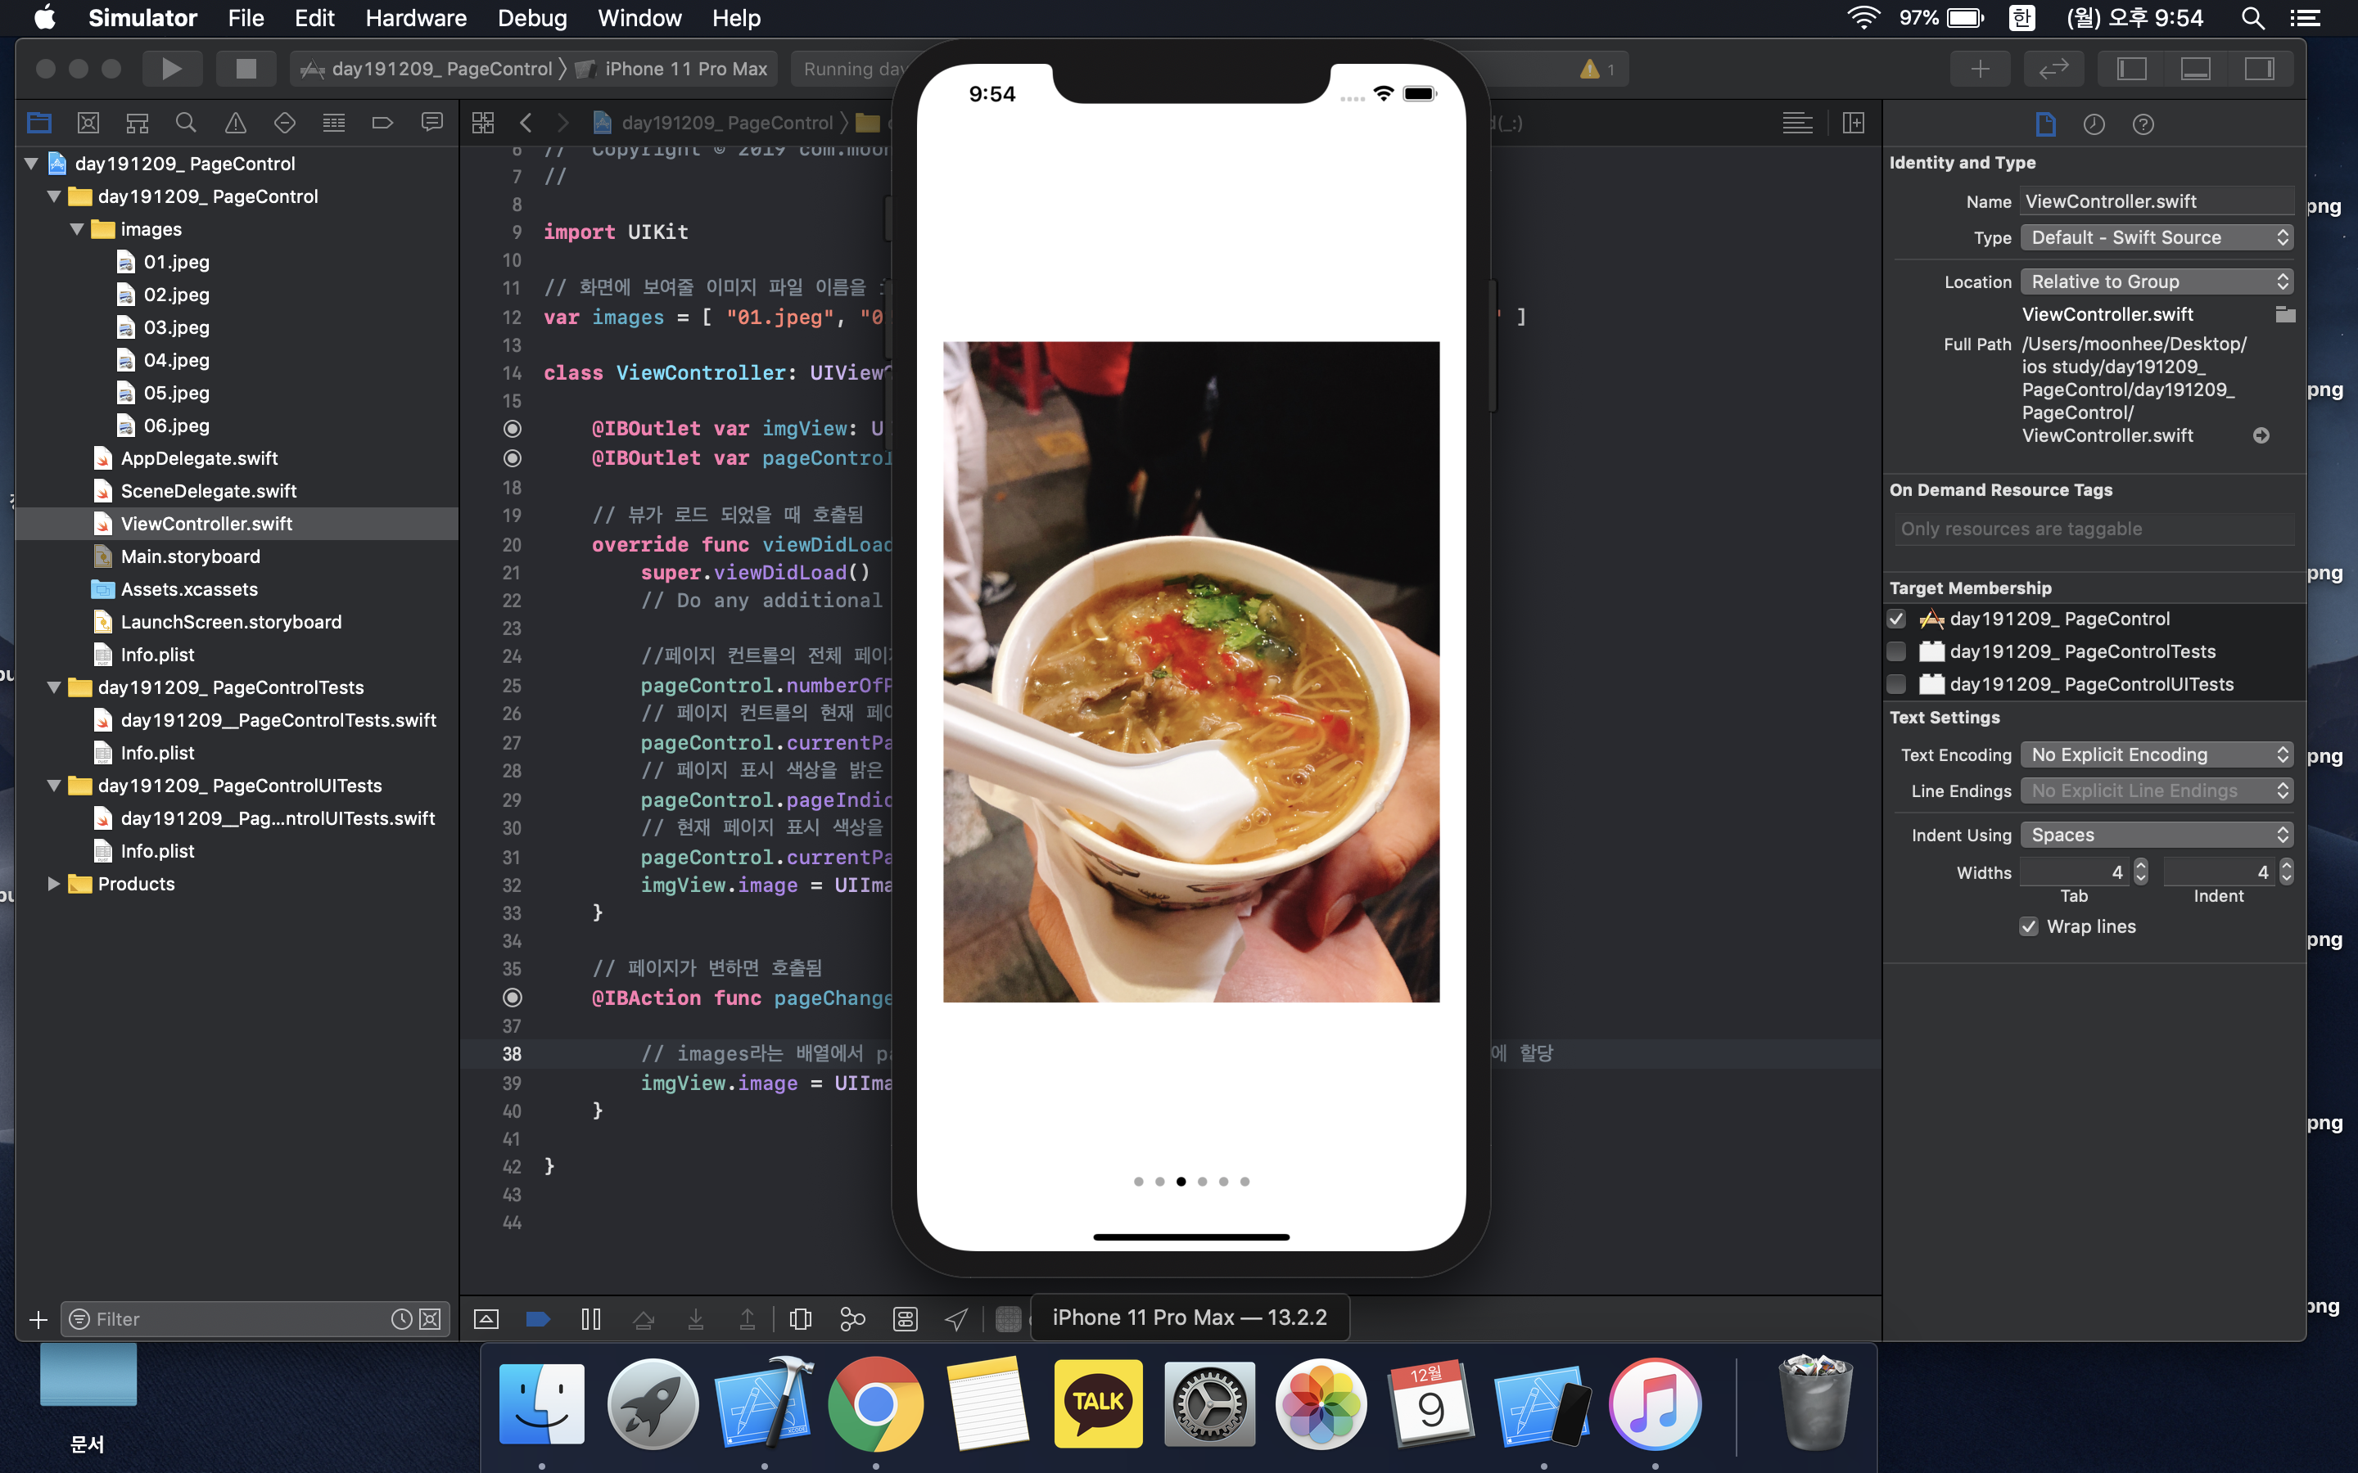Open the Text Encoding dropdown
The width and height of the screenshot is (2358, 1473).
[x=2155, y=755]
